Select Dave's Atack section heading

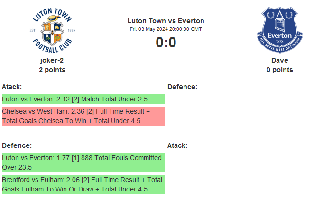[x=177, y=145]
